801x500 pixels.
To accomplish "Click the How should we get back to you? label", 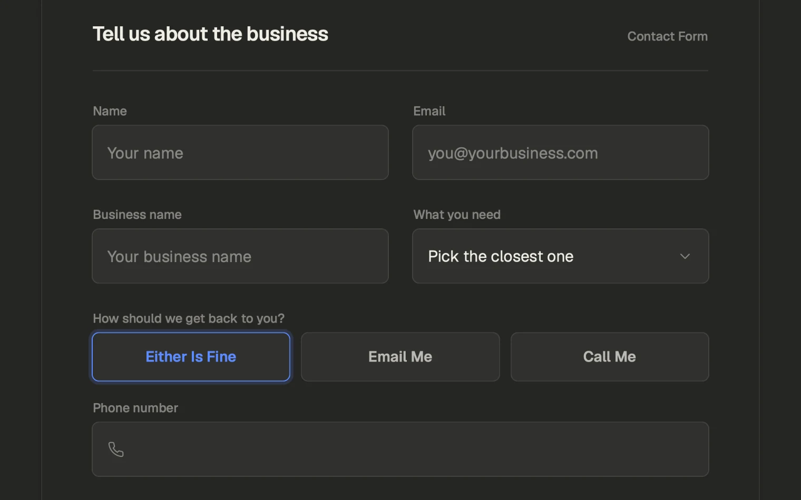I will point(189,318).
